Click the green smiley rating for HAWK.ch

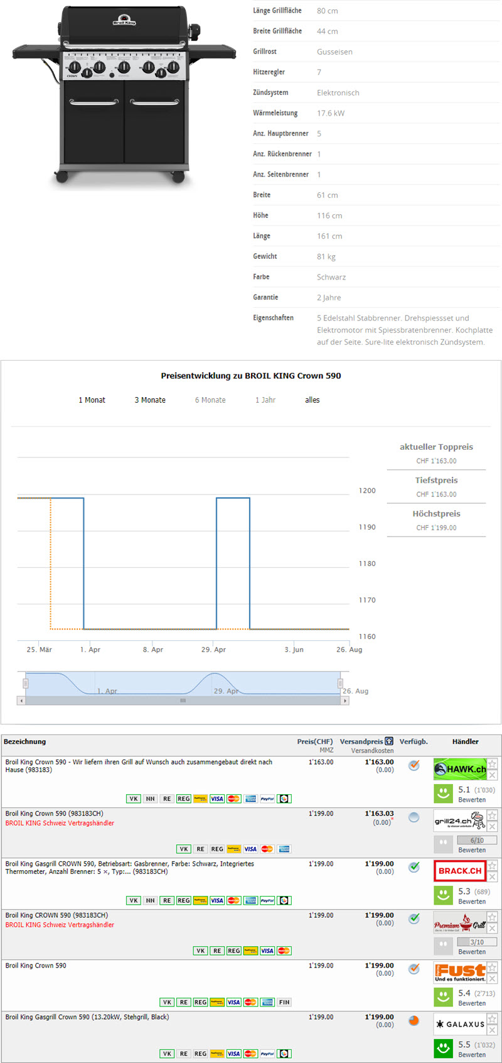coord(444,793)
